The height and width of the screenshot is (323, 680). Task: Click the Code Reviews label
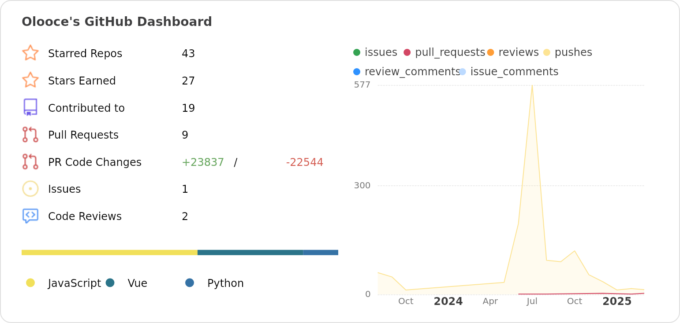click(85, 217)
